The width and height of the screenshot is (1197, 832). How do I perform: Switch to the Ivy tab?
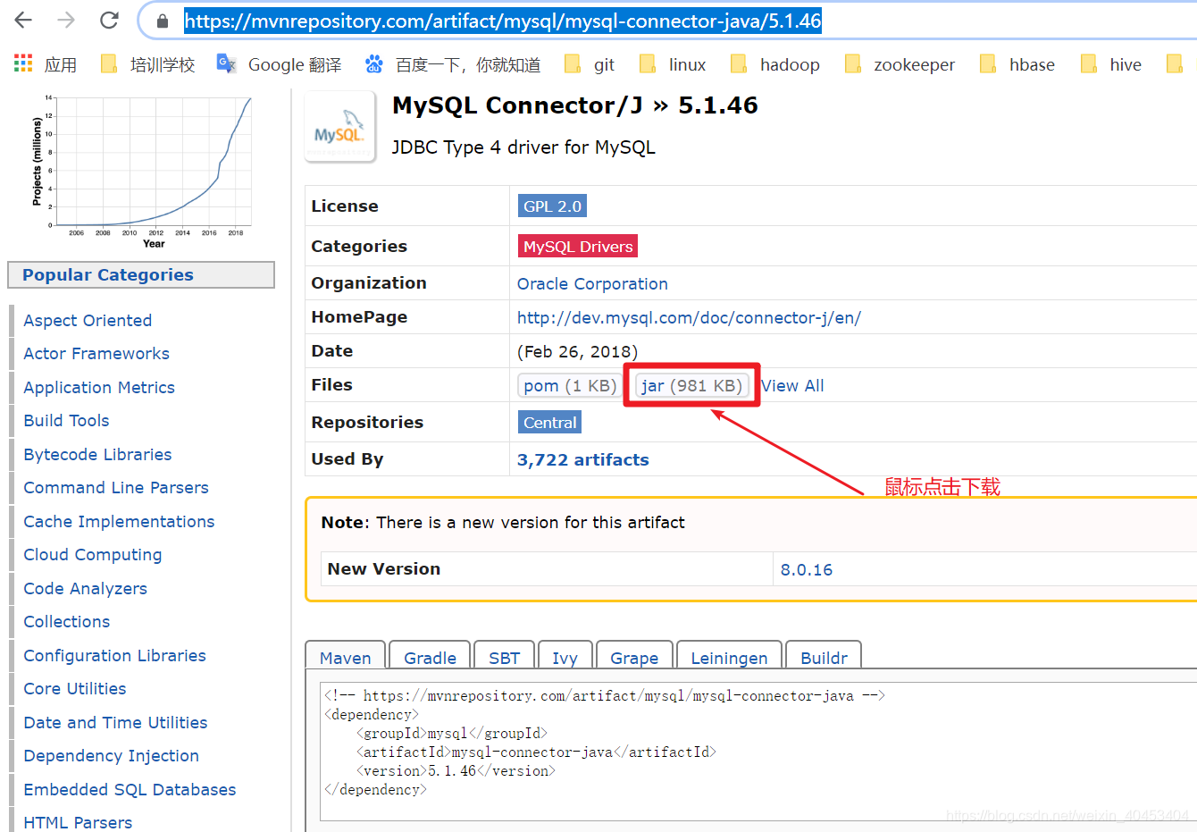pos(565,657)
